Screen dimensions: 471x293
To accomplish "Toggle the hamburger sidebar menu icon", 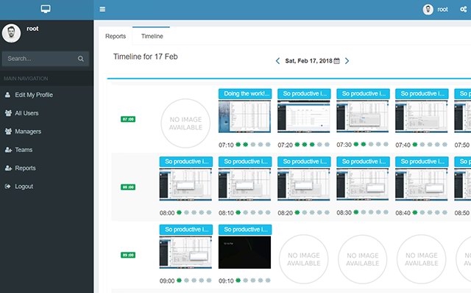I will click(102, 10).
